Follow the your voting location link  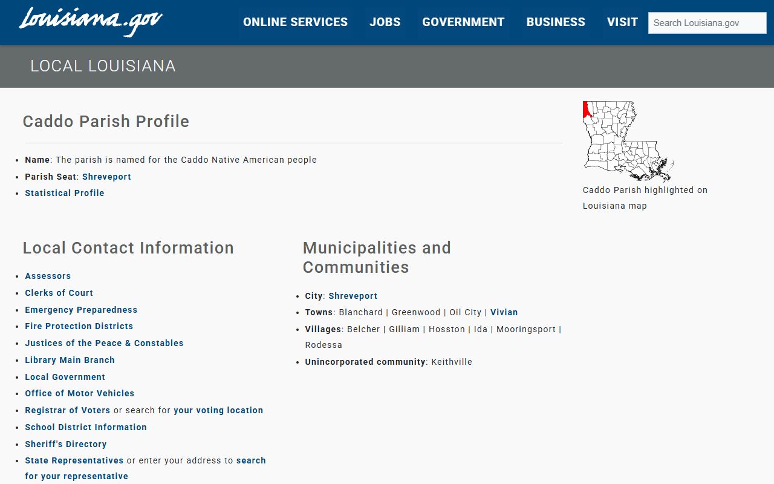(218, 410)
